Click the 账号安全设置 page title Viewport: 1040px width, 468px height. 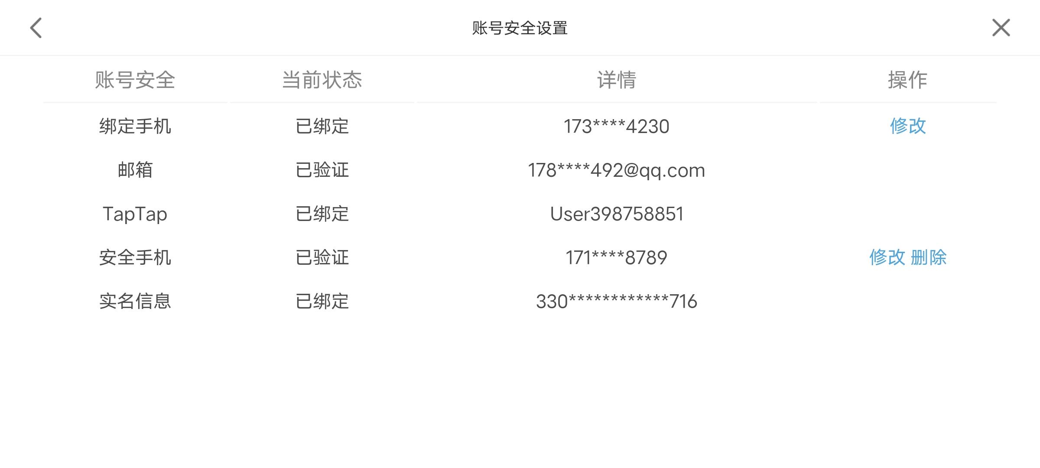click(520, 28)
